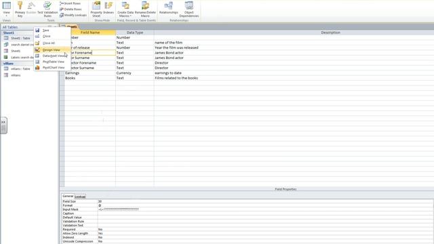Click the Format property value
Image resolution: width=434 pixels, height=244 pixels.
(x=265, y=205)
